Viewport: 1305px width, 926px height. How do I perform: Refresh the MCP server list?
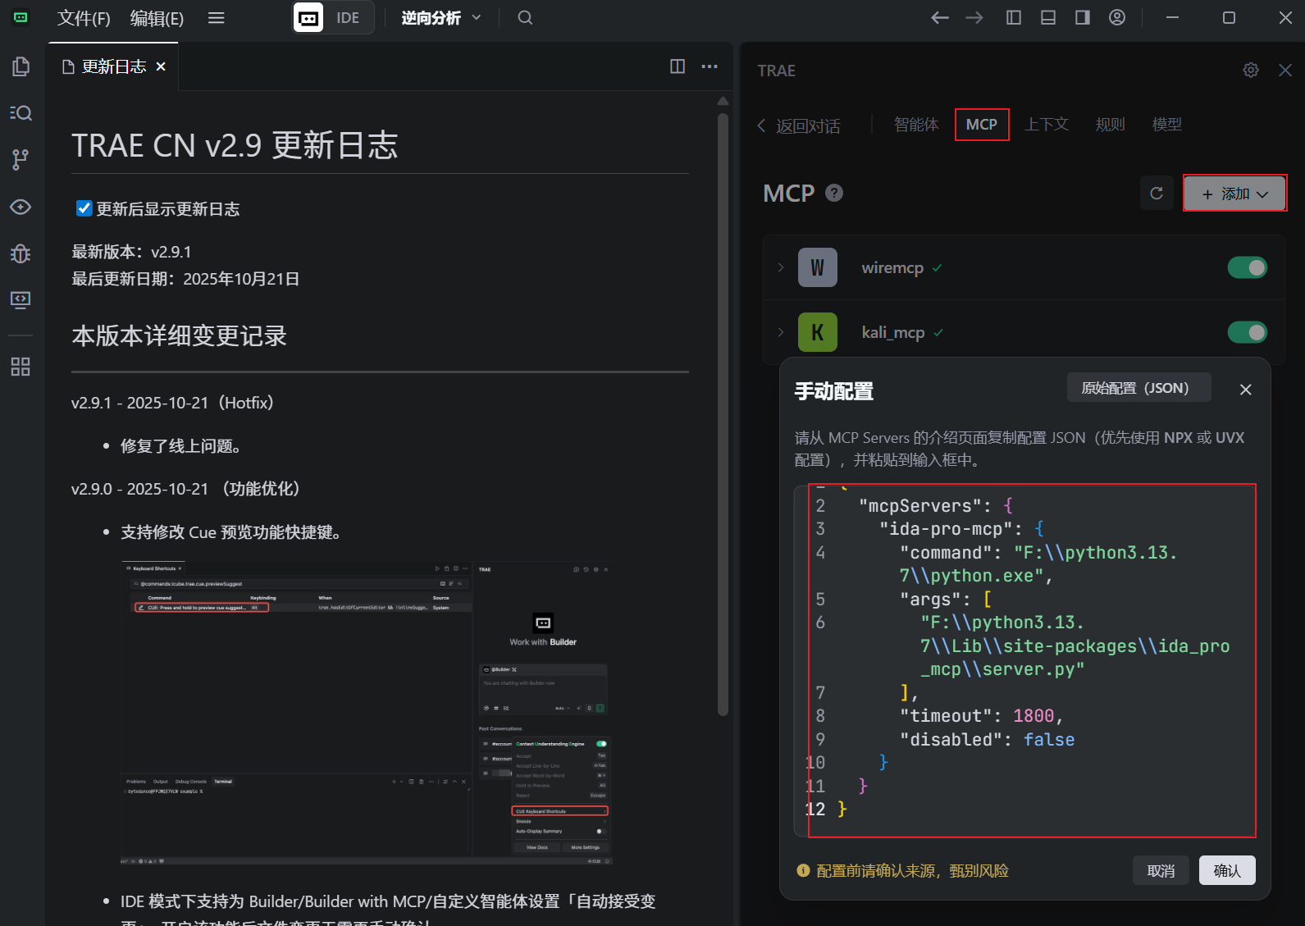[1157, 194]
